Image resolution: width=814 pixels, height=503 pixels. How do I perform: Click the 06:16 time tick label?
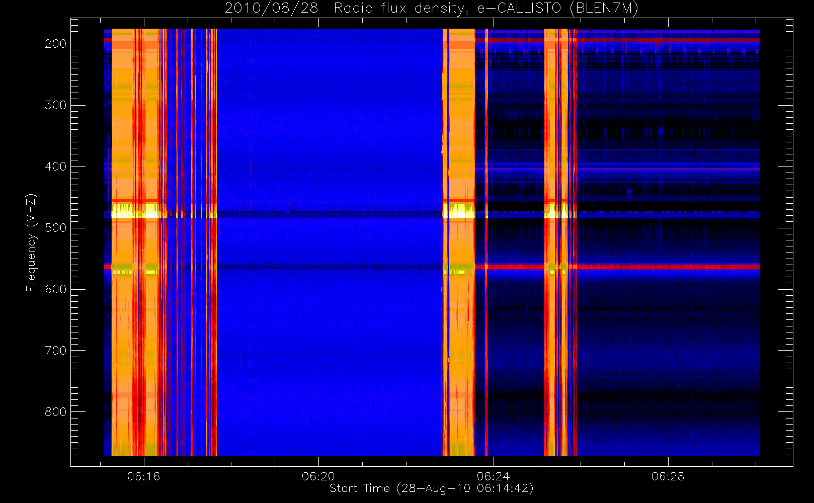coord(143,476)
